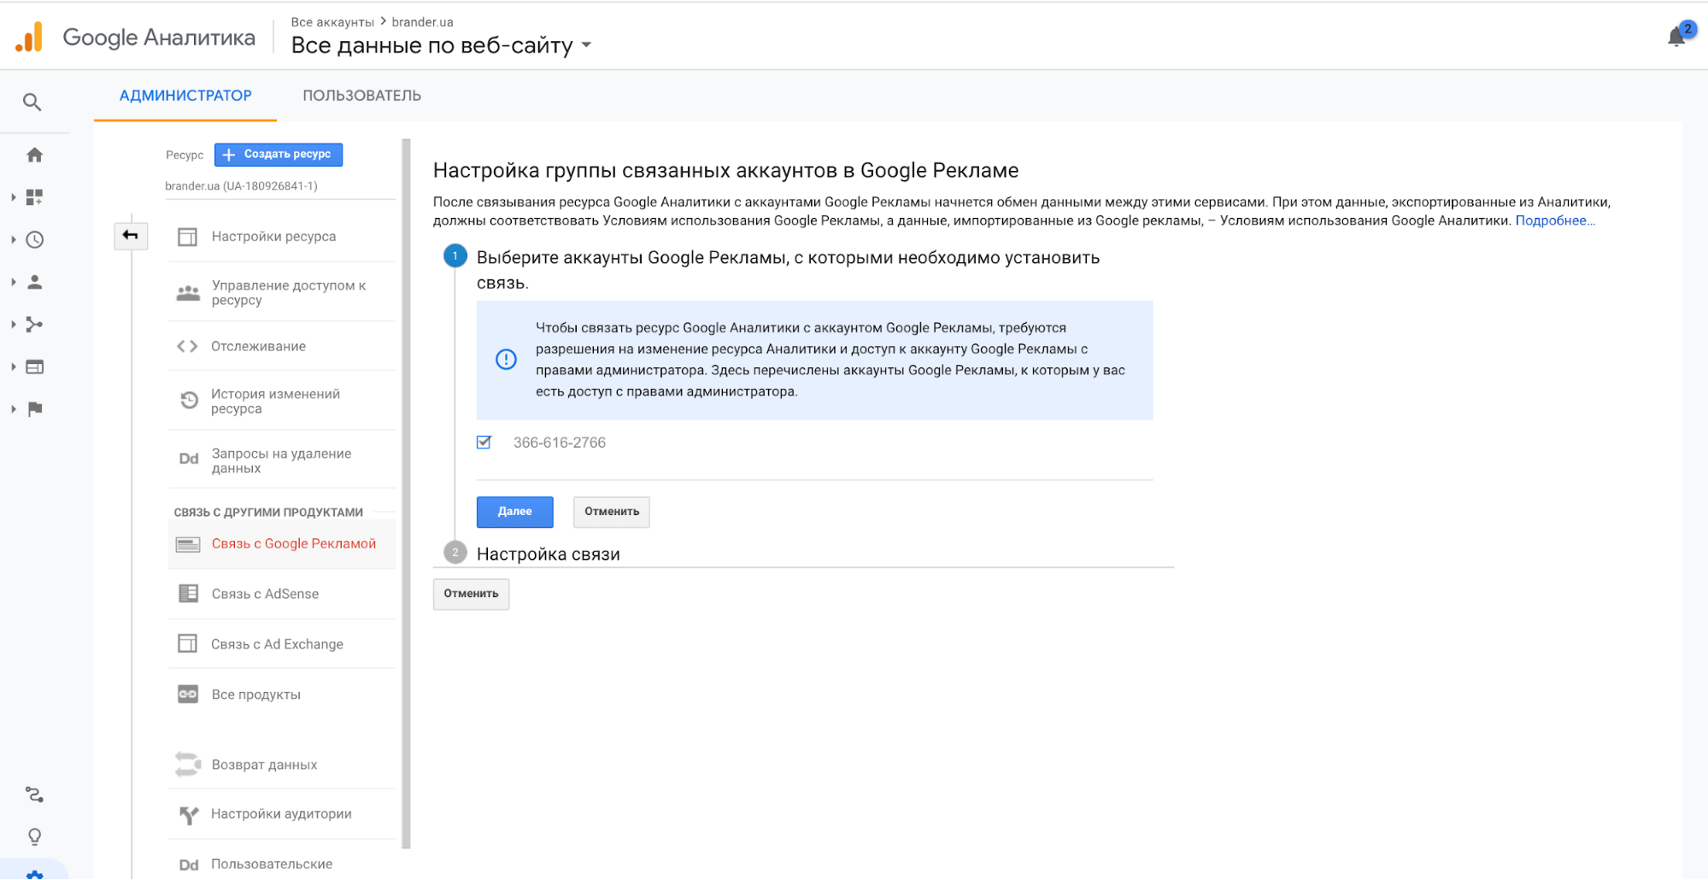1708x880 pixels.
Task: Open the Attribution path icon in sidebar
Action: tap(34, 795)
